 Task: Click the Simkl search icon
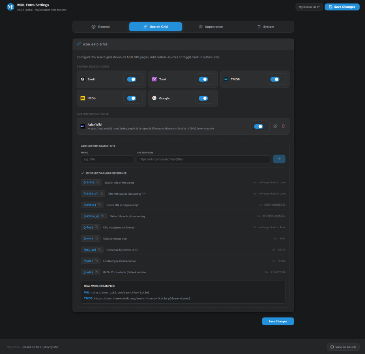click(x=83, y=79)
